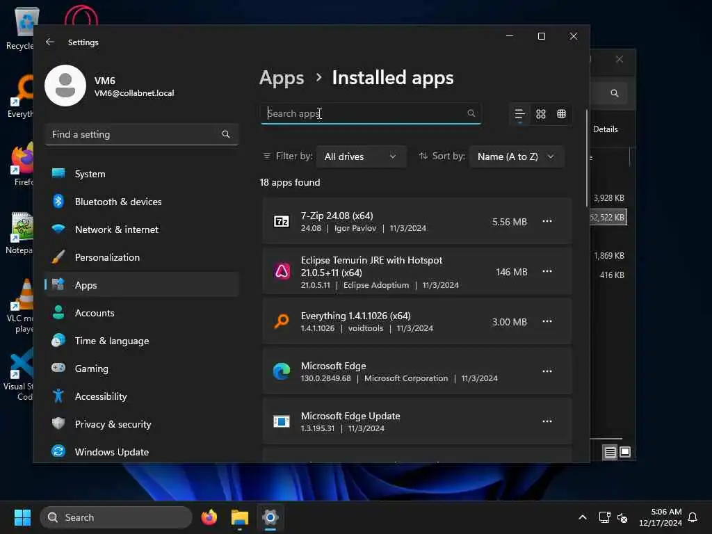Screen dimensions: 712x534
Task: Select the 52,522 KB file row behind
Action: (x=608, y=217)
